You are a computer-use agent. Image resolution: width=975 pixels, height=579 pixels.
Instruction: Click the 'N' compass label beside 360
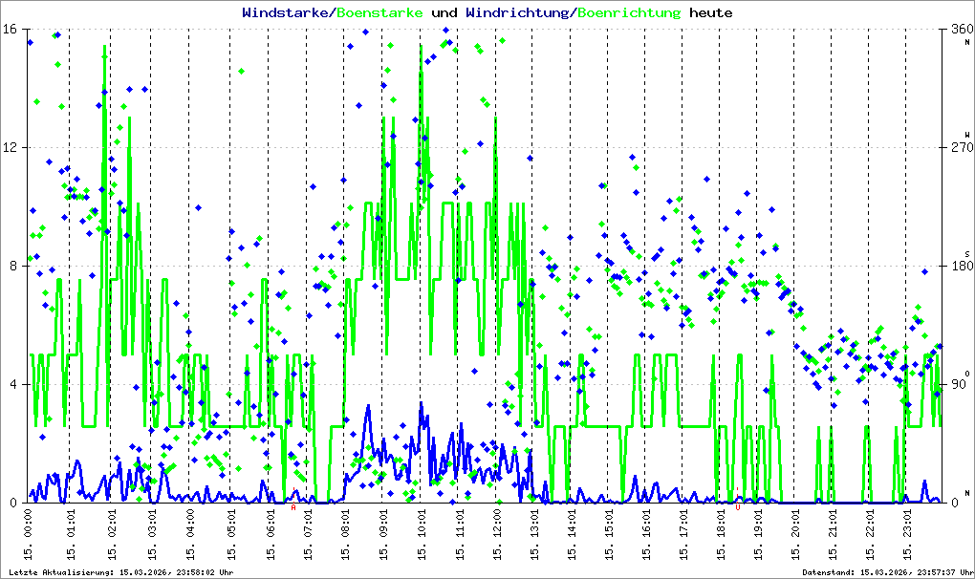point(966,43)
